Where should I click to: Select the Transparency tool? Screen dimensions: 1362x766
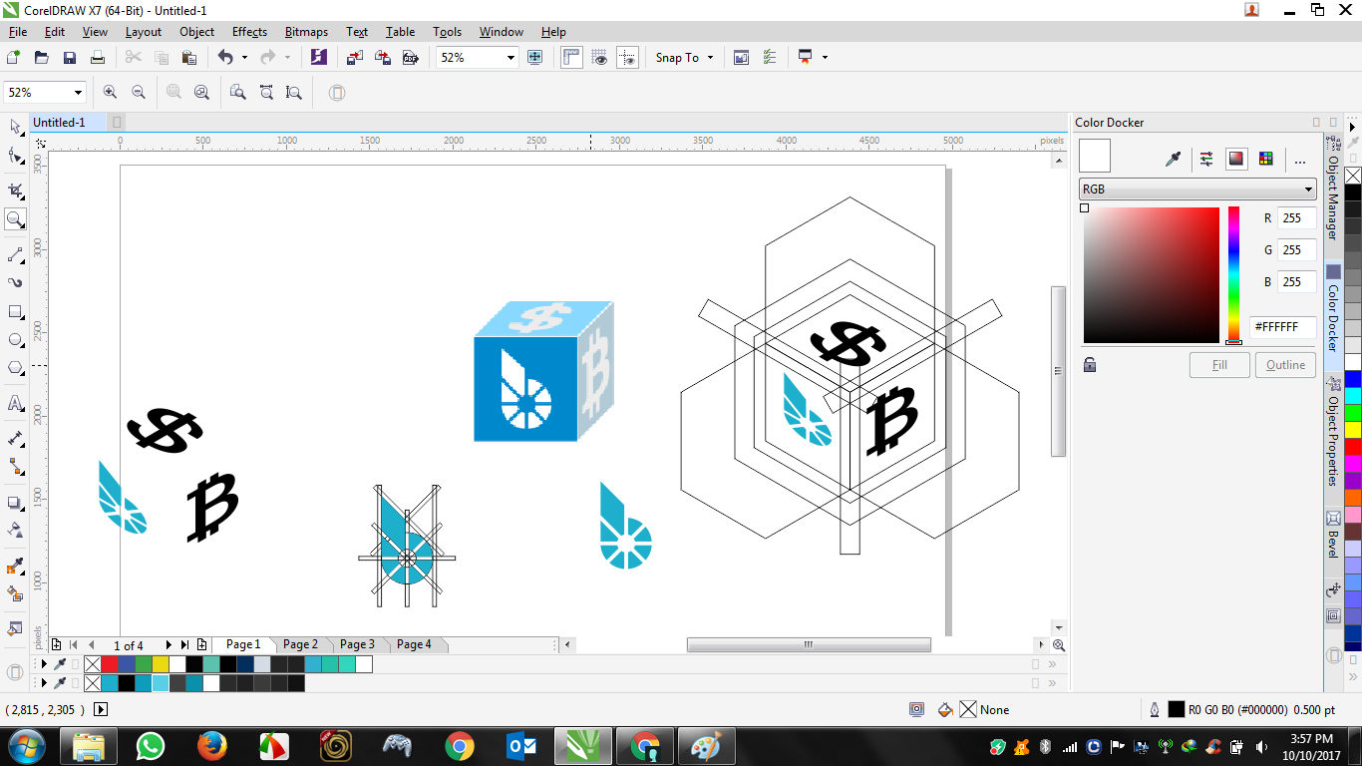pyautogui.click(x=15, y=530)
